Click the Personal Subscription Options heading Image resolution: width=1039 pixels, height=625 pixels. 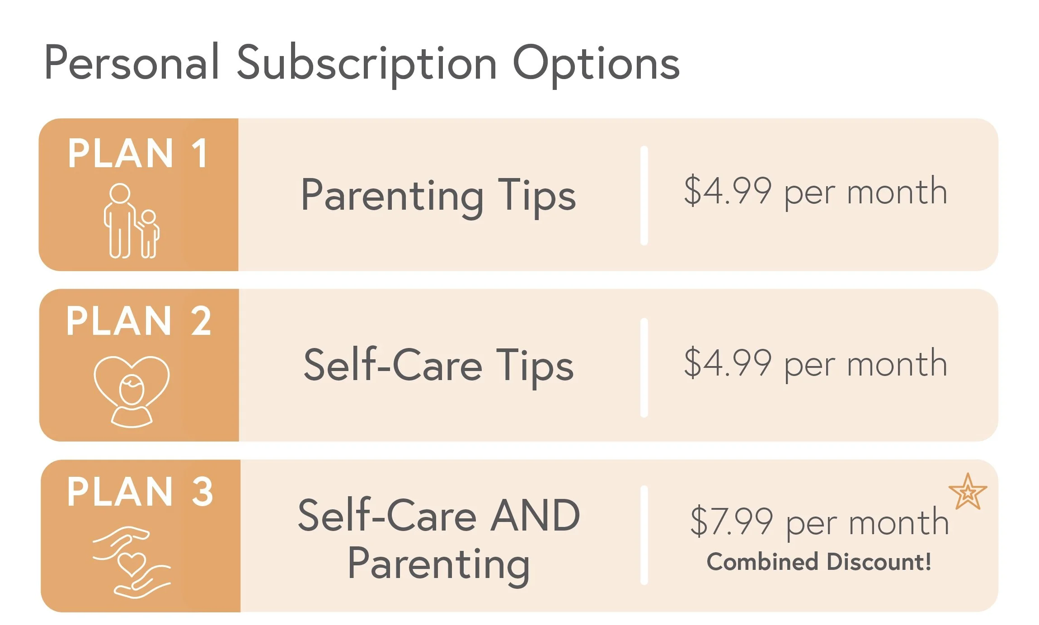click(362, 63)
